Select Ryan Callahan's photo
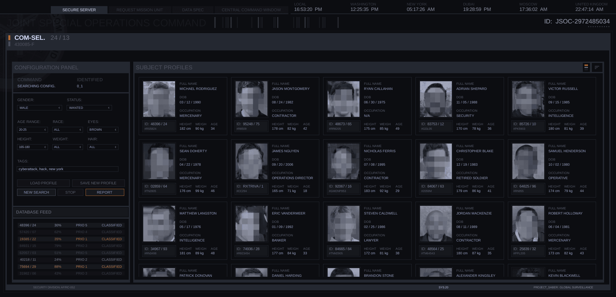Screen dimensions: 616x297 (343, 99)
